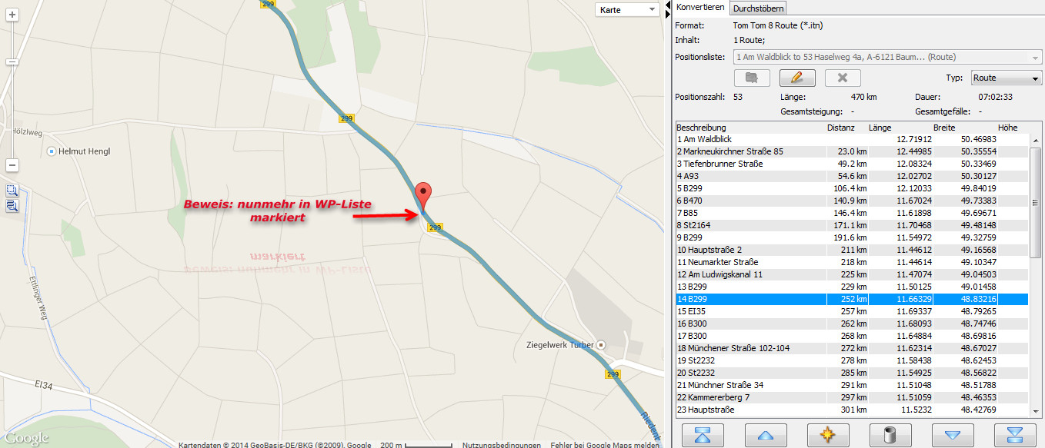
Task: Click the move to bottom button
Action: click(1014, 435)
